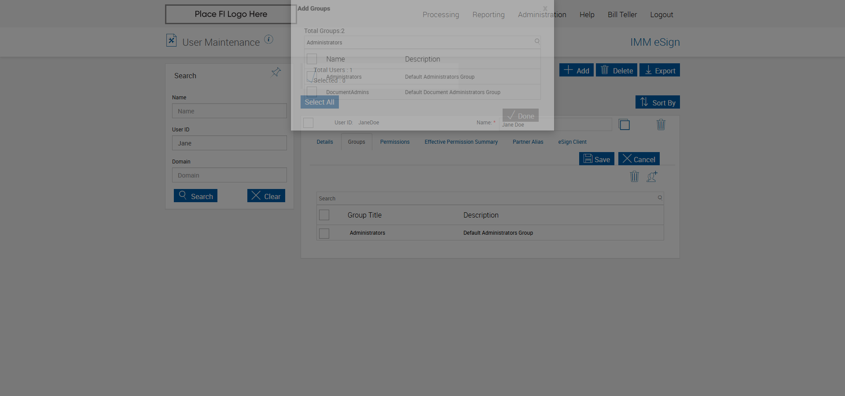Check the Administrators row in the groups table
845x396 pixels.
click(324, 233)
